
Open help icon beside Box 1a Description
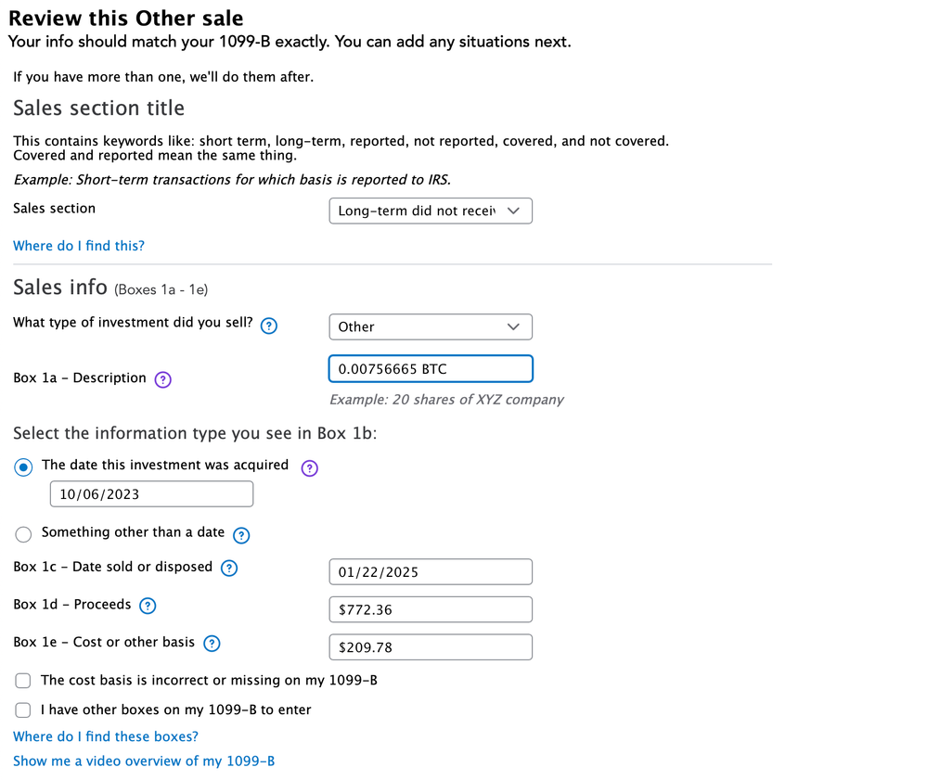tap(162, 378)
